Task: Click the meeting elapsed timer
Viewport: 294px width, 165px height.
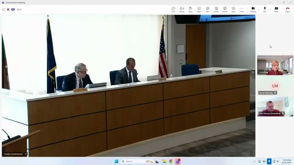Action: click(x=19, y=9)
